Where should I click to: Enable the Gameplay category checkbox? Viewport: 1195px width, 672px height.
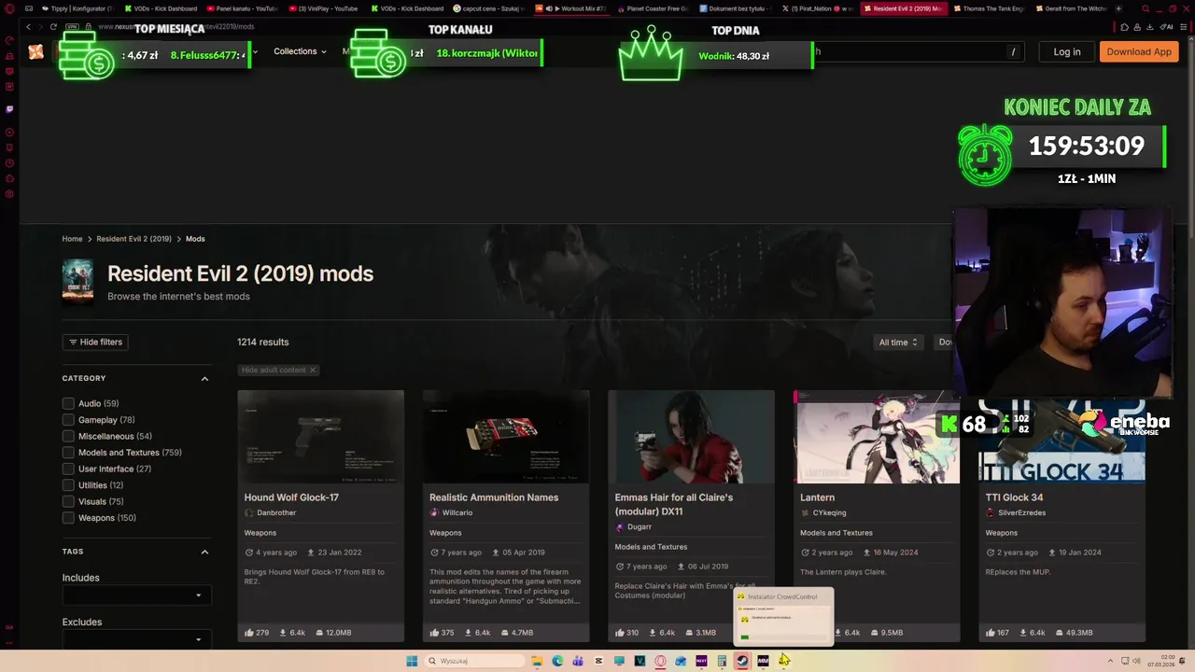(68, 420)
